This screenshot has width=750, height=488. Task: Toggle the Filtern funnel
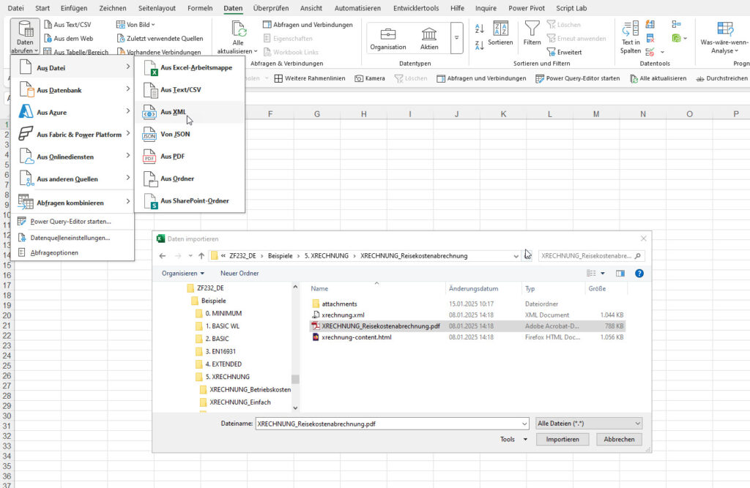[x=532, y=33]
